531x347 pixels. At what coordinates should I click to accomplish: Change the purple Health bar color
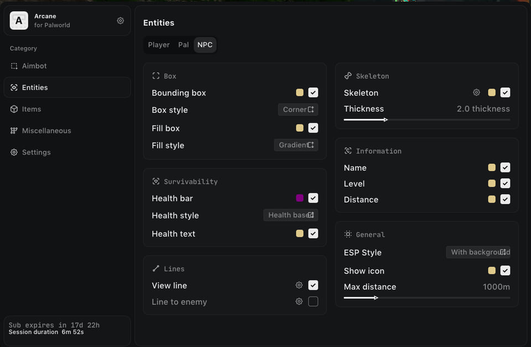(x=300, y=198)
